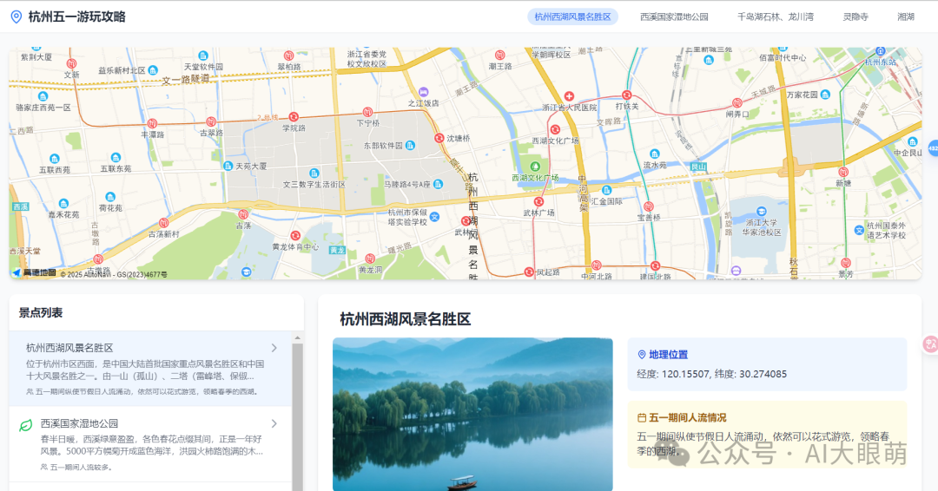Click the 潮王路 metro station icon
938x491 pixels.
click(x=499, y=55)
